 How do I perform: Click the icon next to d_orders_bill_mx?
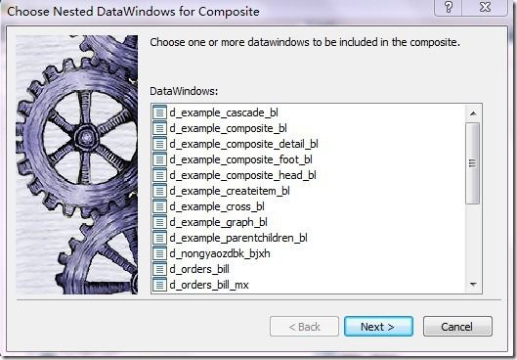coord(159,285)
